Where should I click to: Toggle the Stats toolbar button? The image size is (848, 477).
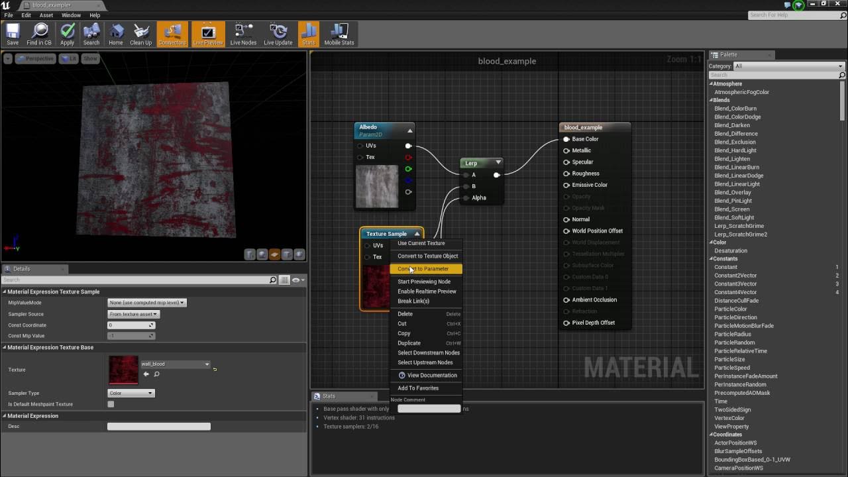[309, 34]
